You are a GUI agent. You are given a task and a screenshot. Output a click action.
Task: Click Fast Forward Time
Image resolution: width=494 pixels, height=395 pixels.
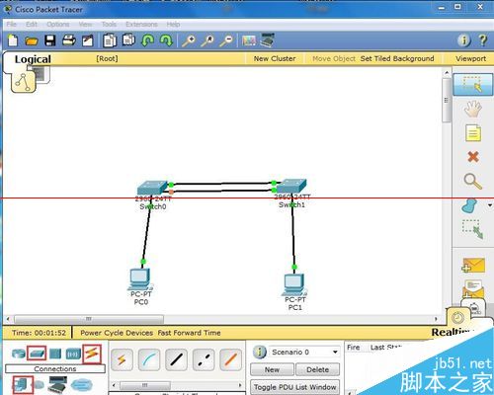click(189, 333)
